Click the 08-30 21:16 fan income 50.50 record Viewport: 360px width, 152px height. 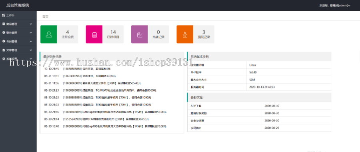[105, 112]
